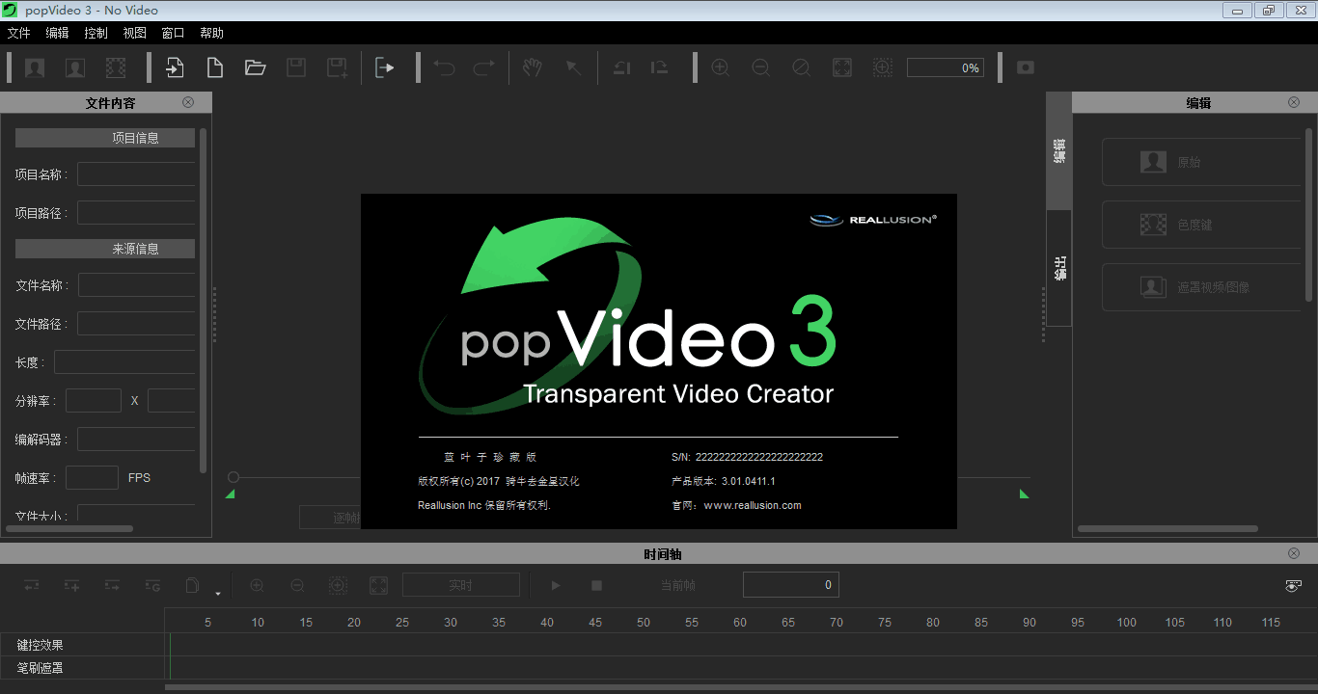Click the zoom-to-selection icon in top toolbar
Screen dimensions: 1318x694
[883, 67]
